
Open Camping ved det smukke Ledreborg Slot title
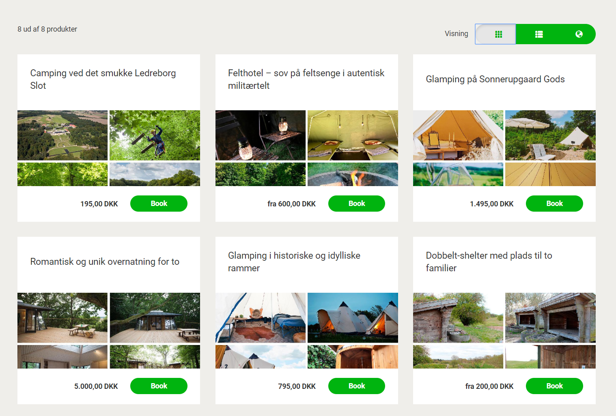click(103, 79)
